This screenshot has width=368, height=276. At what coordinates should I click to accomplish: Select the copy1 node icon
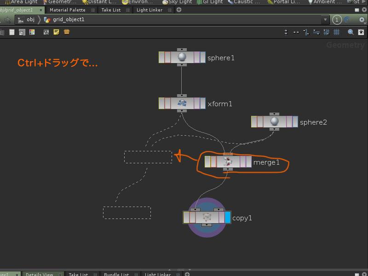tap(207, 218)
